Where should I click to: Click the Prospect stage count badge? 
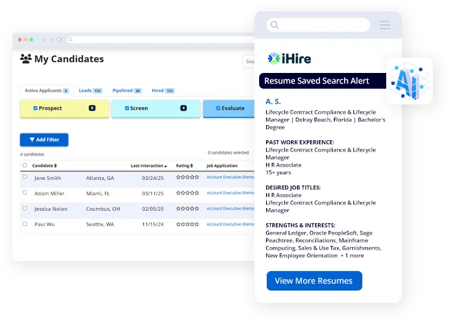tap(92, 108)
